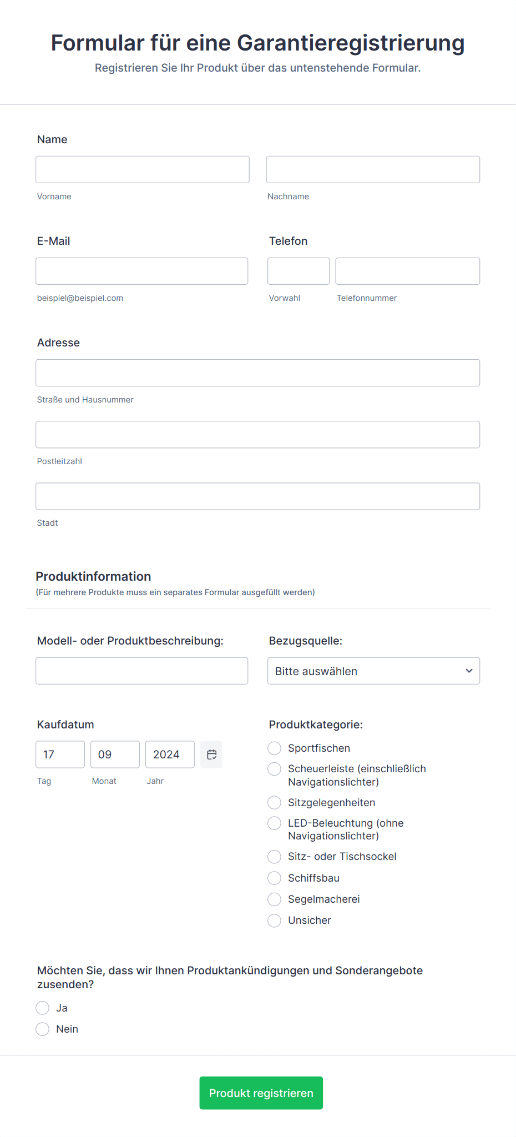Click the Vorwahl phone field
Viewport: 516px width, 1137px height.
299,271
